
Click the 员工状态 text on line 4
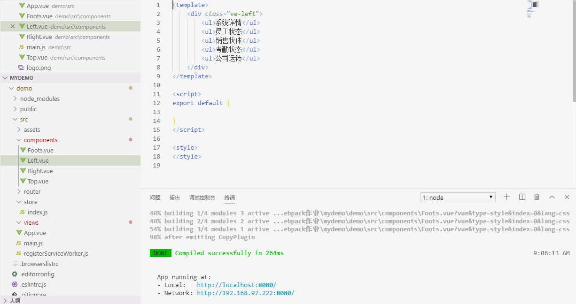click(229, 31)
